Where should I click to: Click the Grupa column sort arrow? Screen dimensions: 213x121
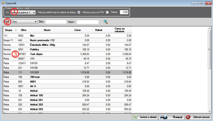(16, 30)
